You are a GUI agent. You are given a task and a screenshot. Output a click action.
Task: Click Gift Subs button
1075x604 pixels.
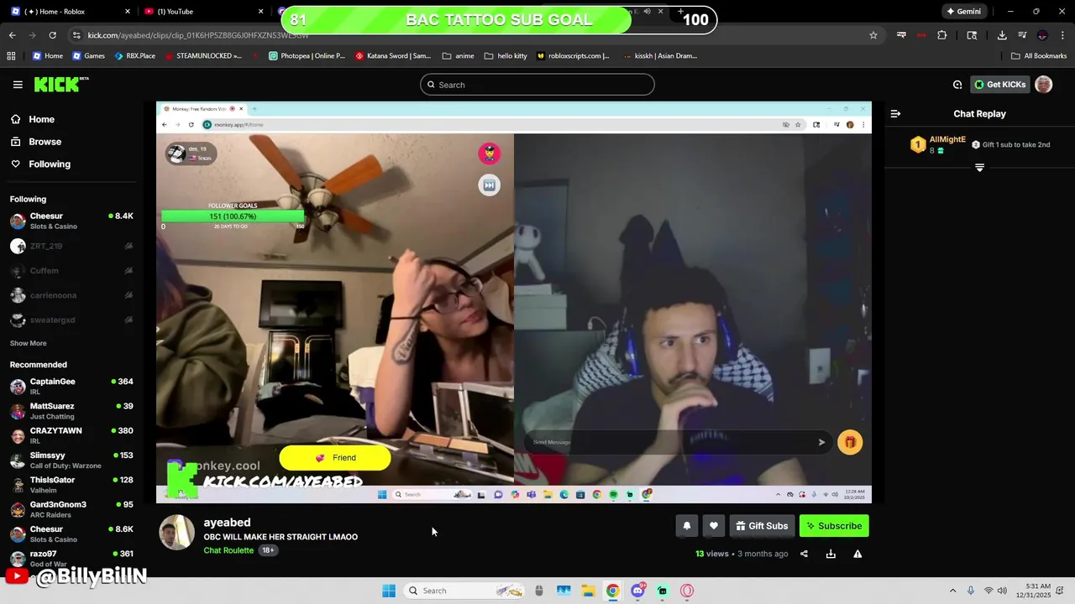[762, 526]
